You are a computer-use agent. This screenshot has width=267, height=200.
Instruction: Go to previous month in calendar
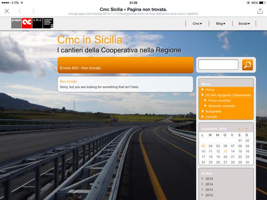click(x=239, y=128)
